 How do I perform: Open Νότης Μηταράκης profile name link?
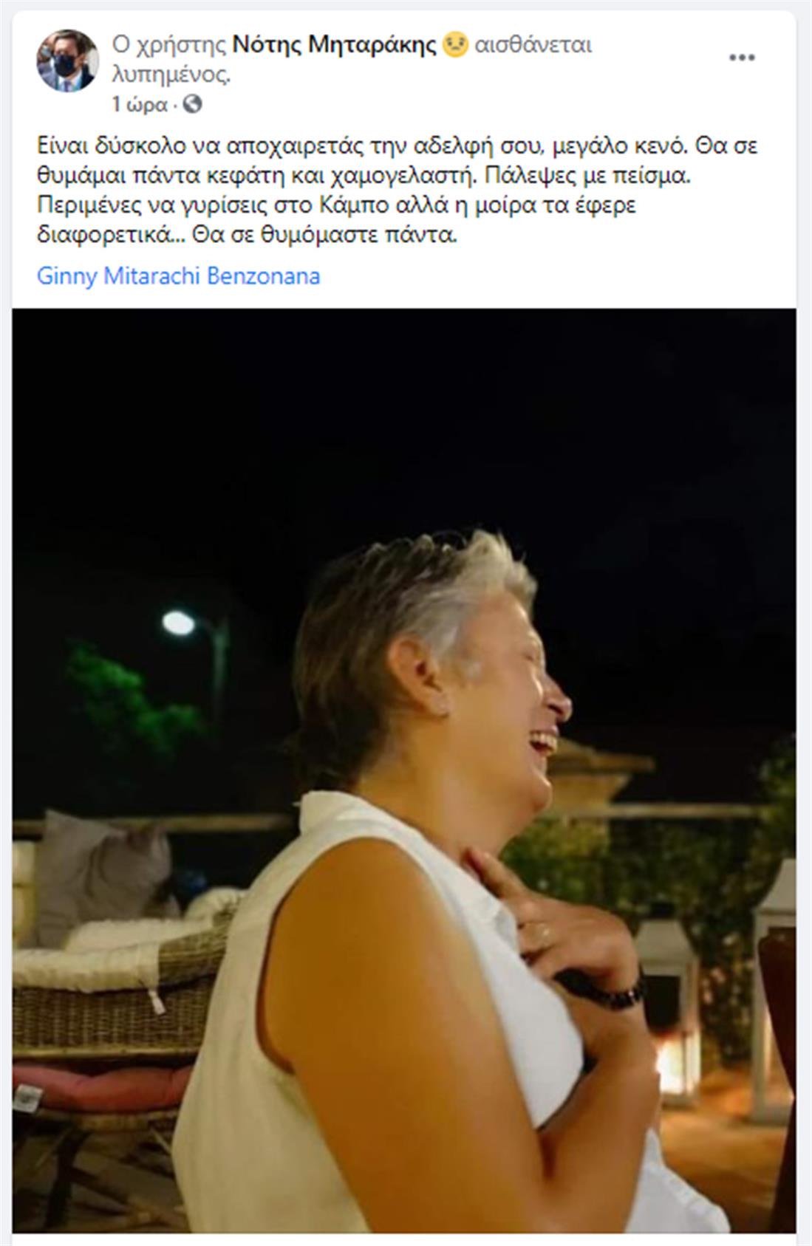coord(335,46)
